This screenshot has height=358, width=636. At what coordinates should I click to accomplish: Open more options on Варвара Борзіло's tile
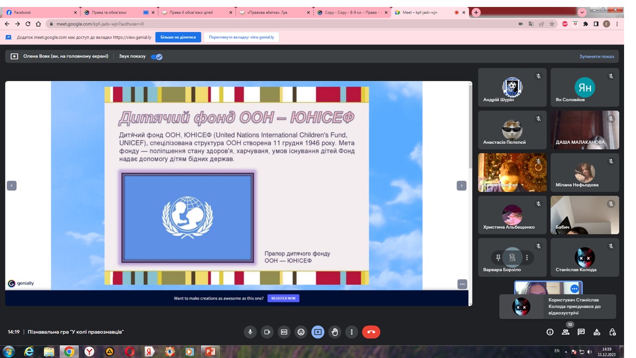tap(527, 258)
